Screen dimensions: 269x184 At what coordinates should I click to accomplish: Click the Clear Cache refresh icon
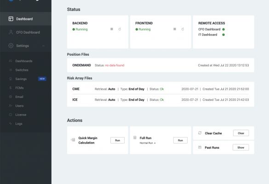coord(200,133)
